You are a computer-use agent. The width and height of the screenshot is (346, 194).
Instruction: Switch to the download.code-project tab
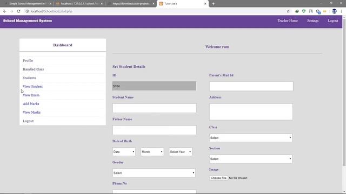click(131, 4)
